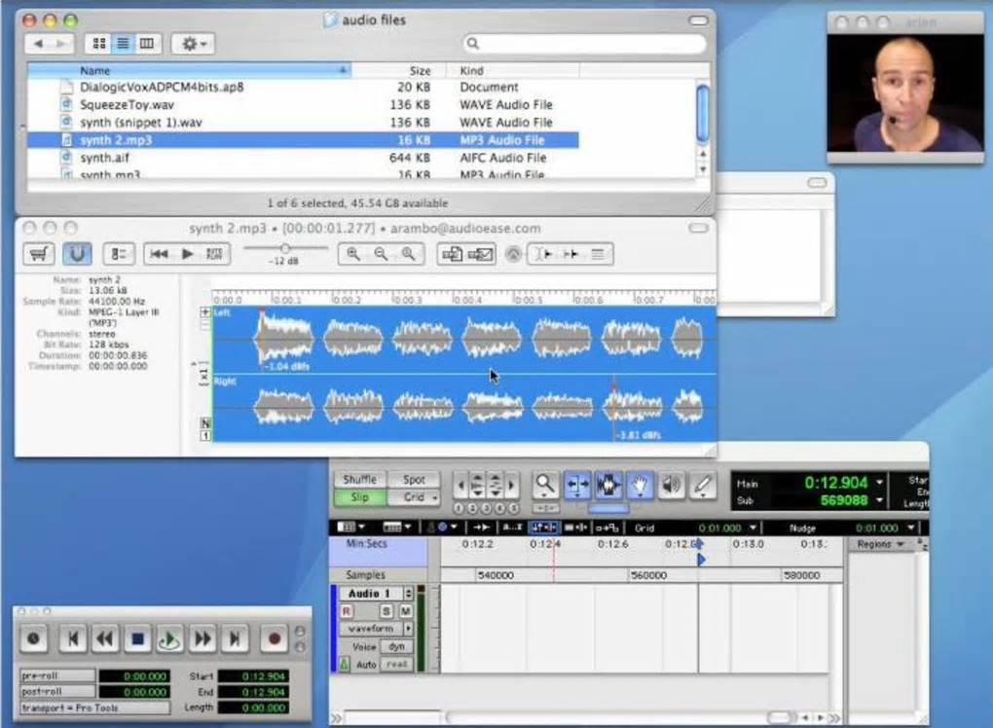Toggle the magnet snap button in the preview toolbar
The image size is (993, 728).
[x=78, y=254]
